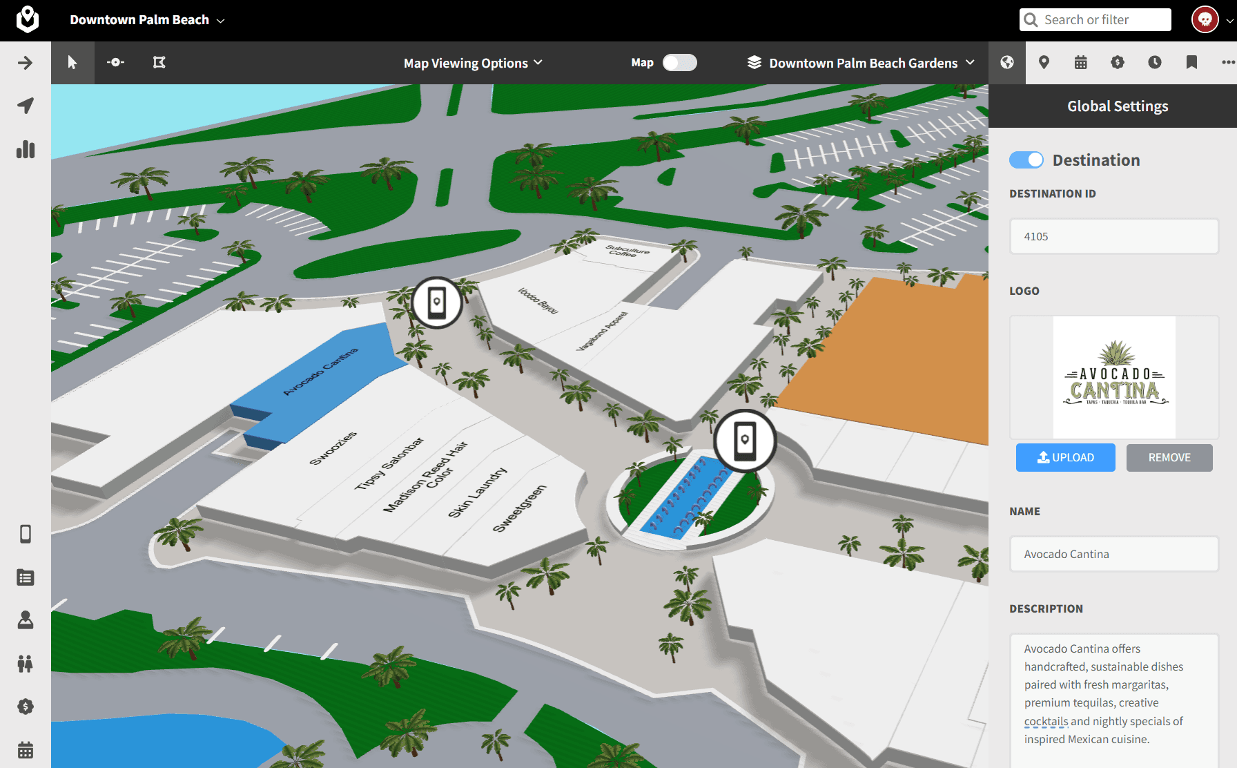This screenshot has height=768, width=1237.
Task: Click the Avocado Cantina logo thumbnail
Action: [1114, 377]
